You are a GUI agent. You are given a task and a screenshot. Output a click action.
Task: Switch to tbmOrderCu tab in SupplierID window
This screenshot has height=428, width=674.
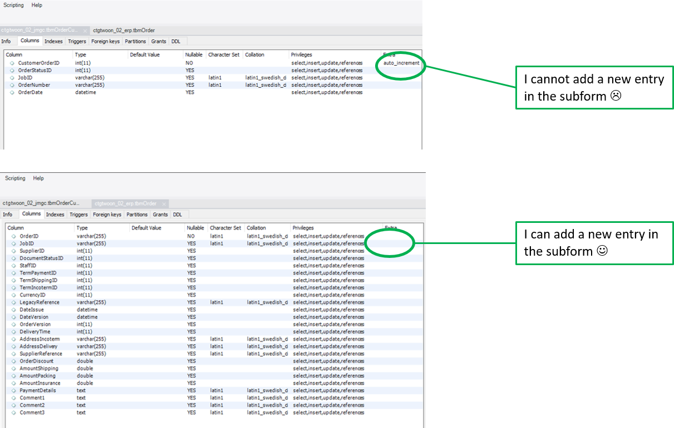tap(41, 203)
